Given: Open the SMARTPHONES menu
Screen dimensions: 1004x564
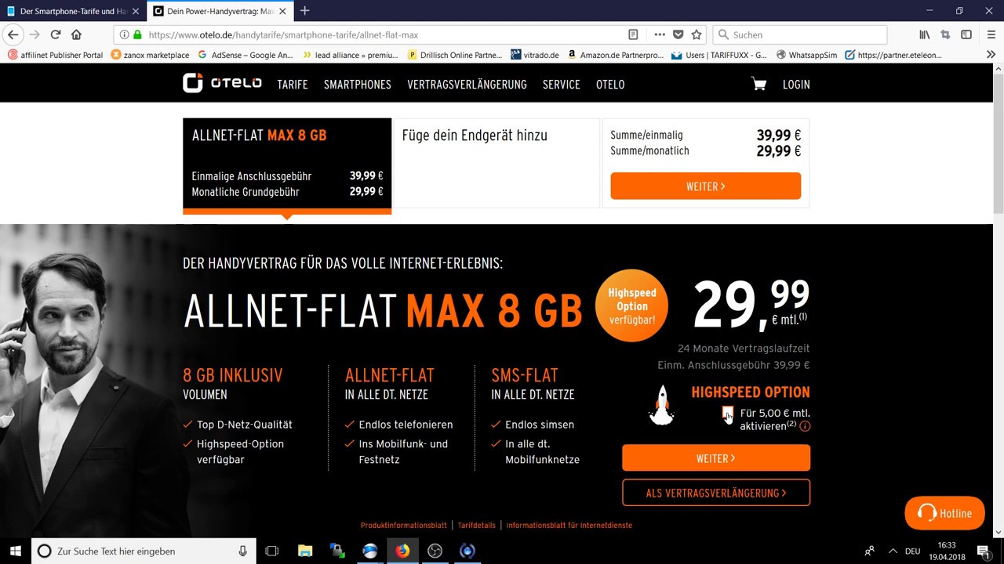Looking at the screenshot, I should (358, 85).
